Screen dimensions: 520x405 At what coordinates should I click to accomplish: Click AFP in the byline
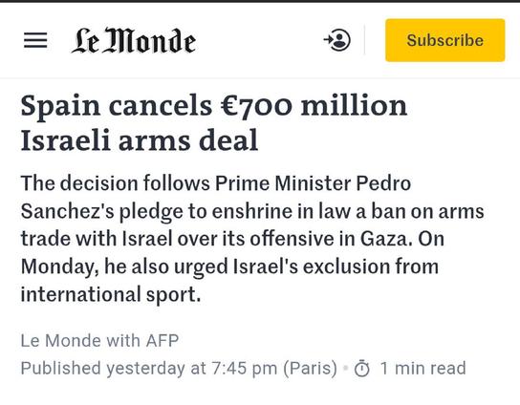pos(162,340)
